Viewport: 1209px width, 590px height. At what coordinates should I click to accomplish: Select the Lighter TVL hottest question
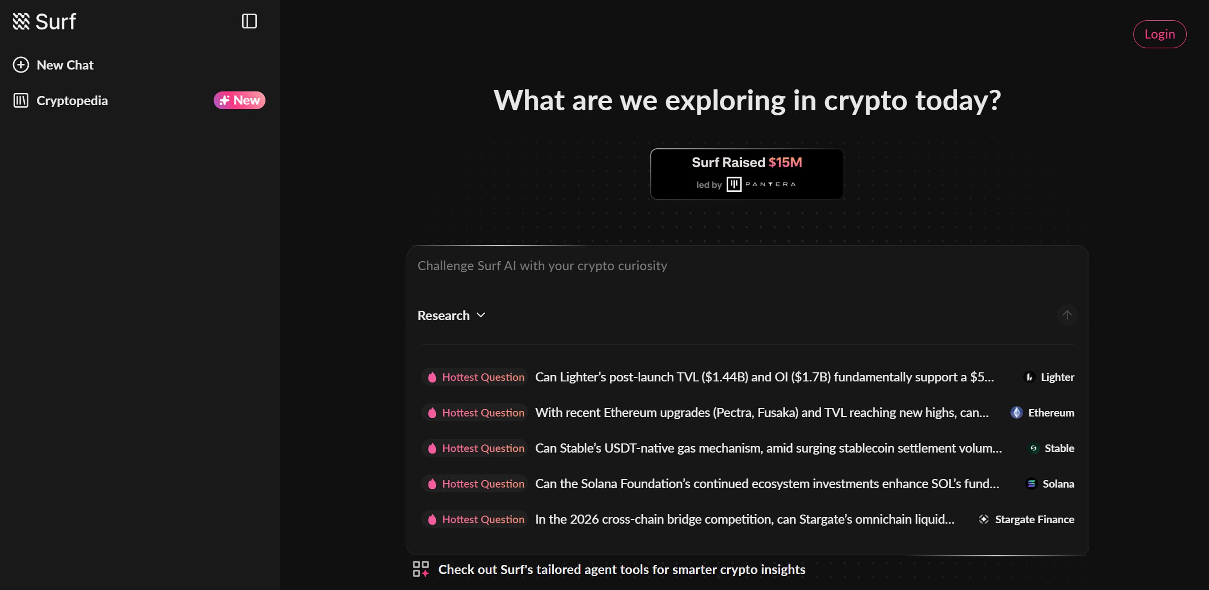[x=764, y=377]
